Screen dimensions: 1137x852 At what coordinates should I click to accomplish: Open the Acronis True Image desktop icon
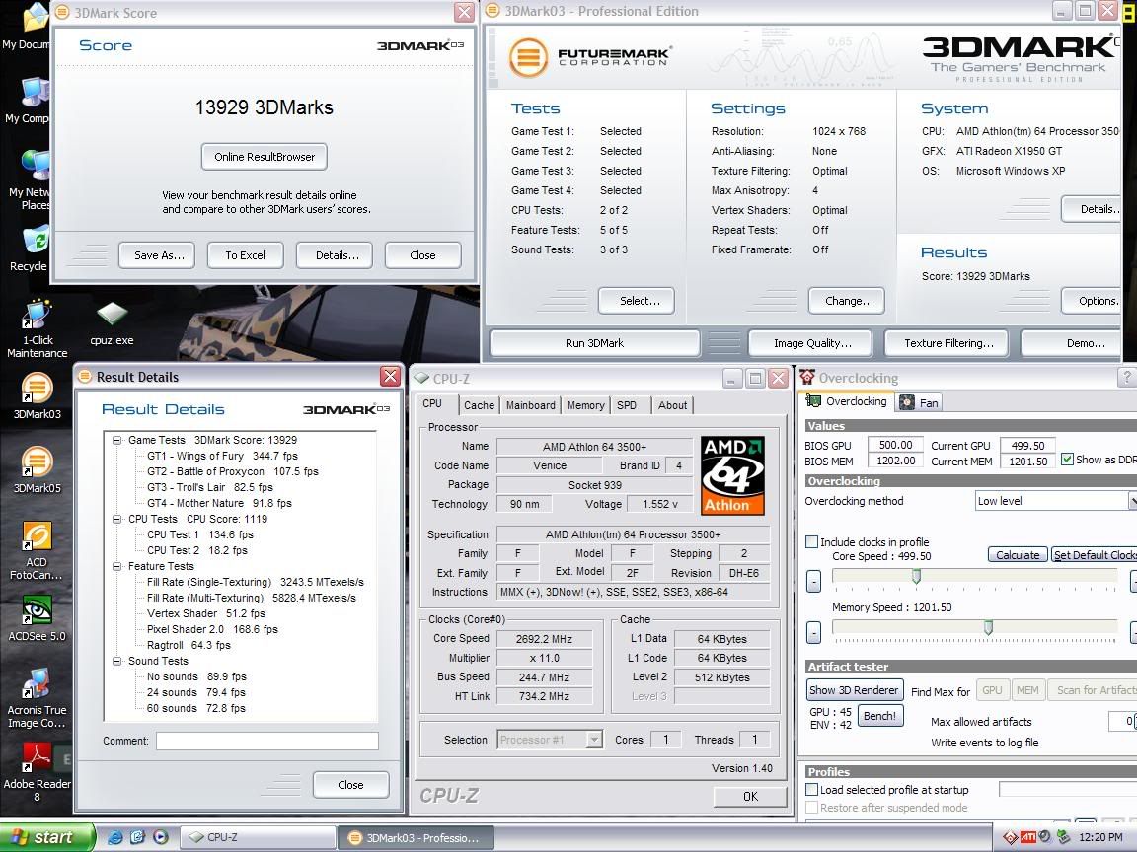(37, 683)
